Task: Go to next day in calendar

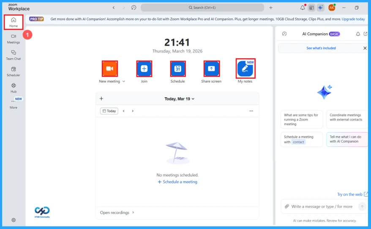Action: tap(133, 111)
